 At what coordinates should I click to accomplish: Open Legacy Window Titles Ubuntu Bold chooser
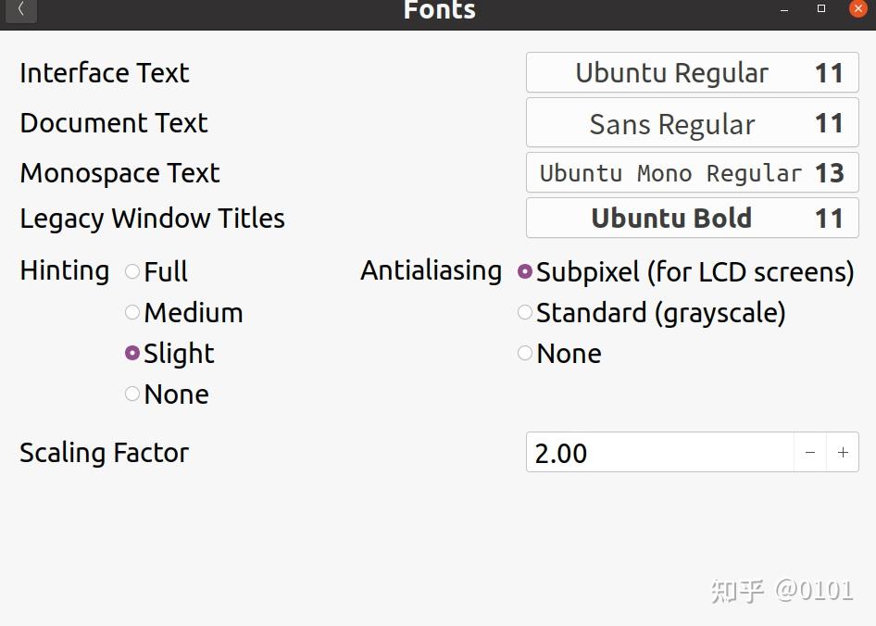coord(692,219)
